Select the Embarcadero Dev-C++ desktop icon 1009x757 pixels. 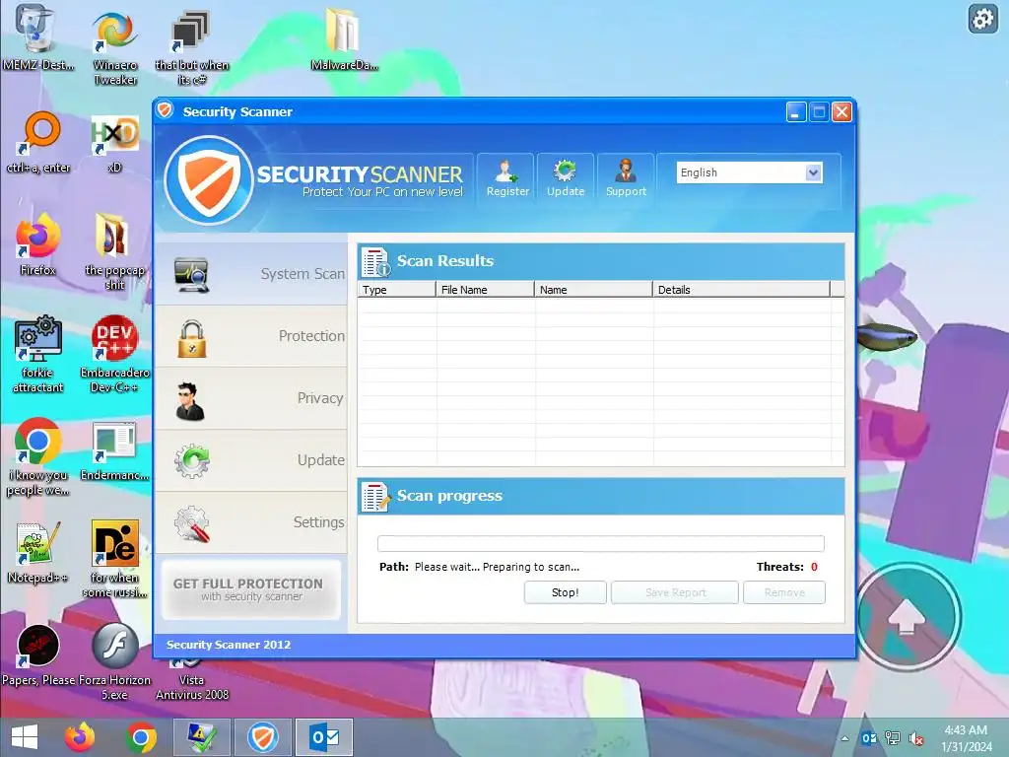114,353
